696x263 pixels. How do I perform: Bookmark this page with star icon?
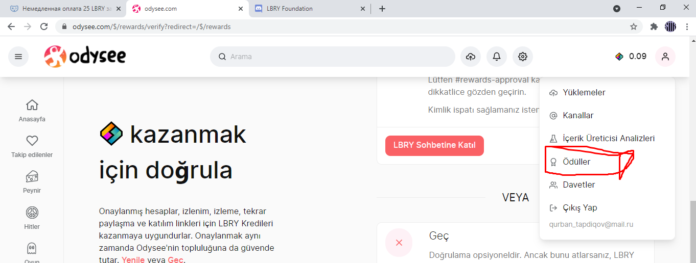(634, 27)
